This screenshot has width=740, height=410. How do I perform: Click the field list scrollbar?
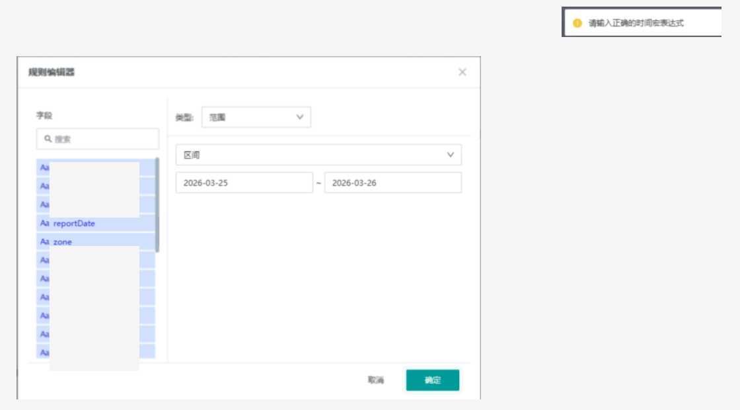[x=157, y=205]
